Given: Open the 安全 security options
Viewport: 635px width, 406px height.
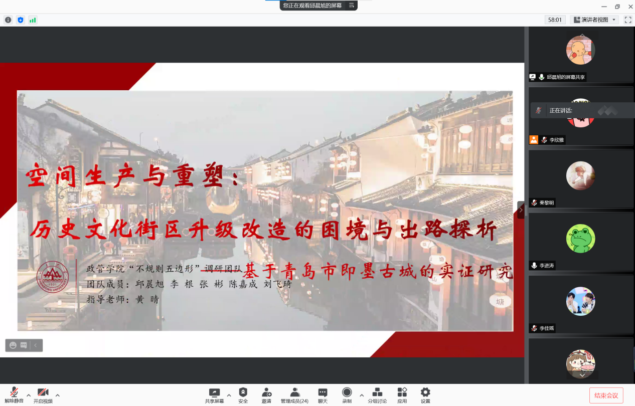Looking at the screenshot, I should (x=243, y=394).
